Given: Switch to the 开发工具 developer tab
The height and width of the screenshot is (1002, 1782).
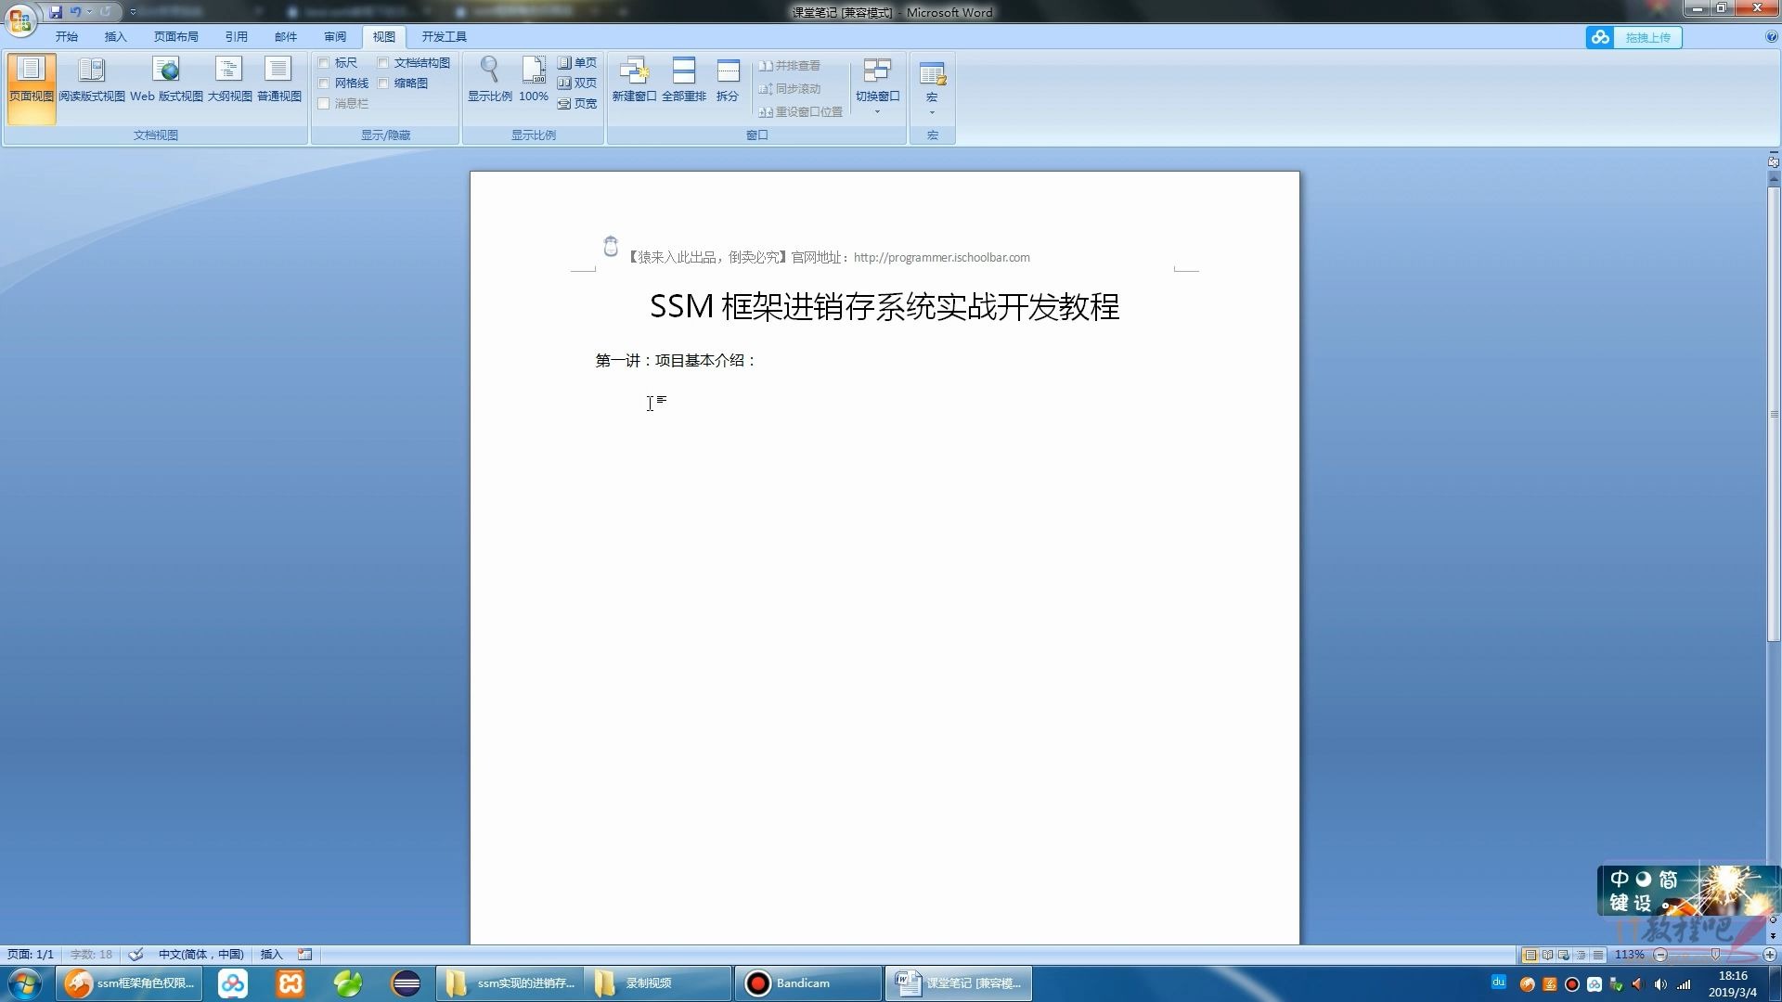Looking at the screenshot, I should click(445, 36).
